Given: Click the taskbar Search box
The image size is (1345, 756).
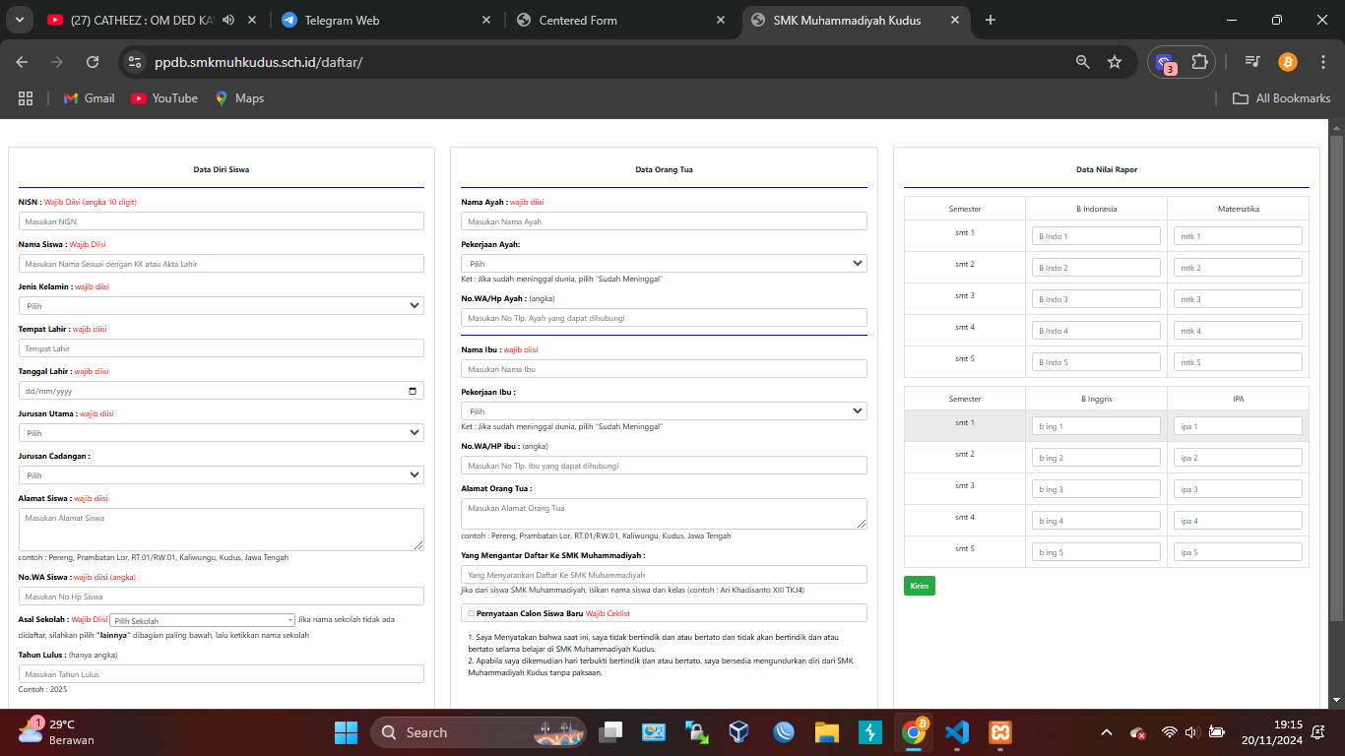Looking at the screenshot, I should [479, 732].
